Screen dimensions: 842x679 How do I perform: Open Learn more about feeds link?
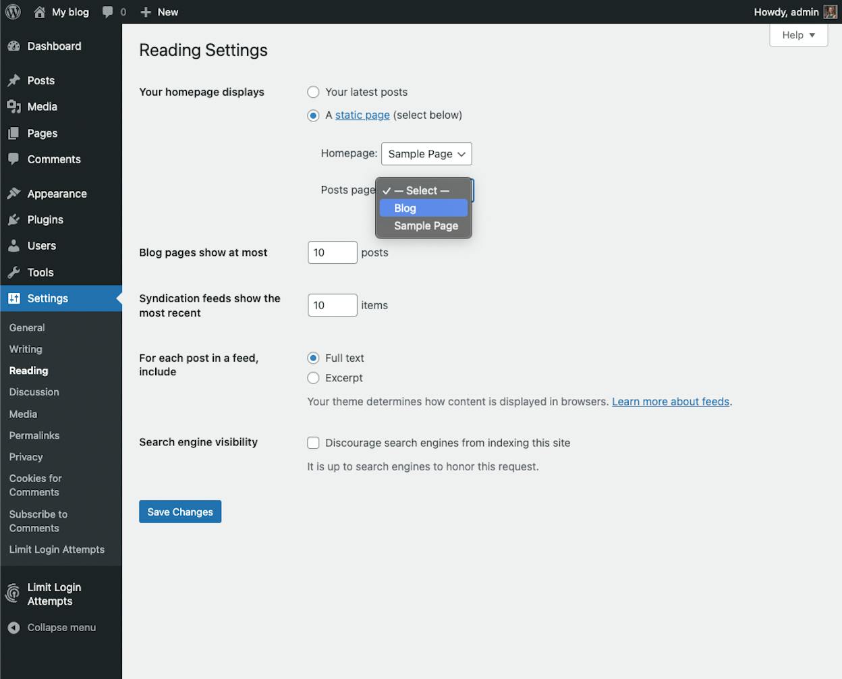[x=671, y=402]
